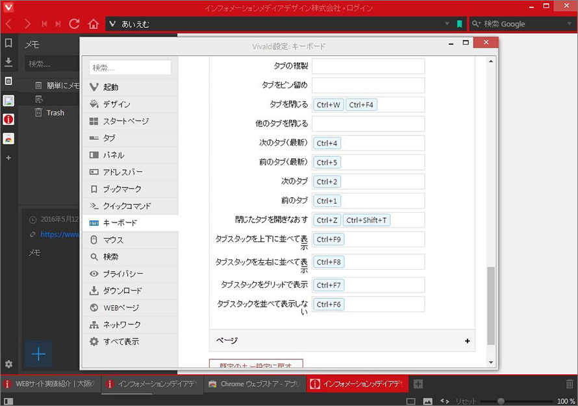Click the Vivaldi menu logo icon
The image size is (578, 406).
8,7
